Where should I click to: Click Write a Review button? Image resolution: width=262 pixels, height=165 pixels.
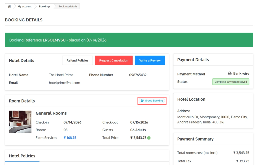click(x=150, y=60)
